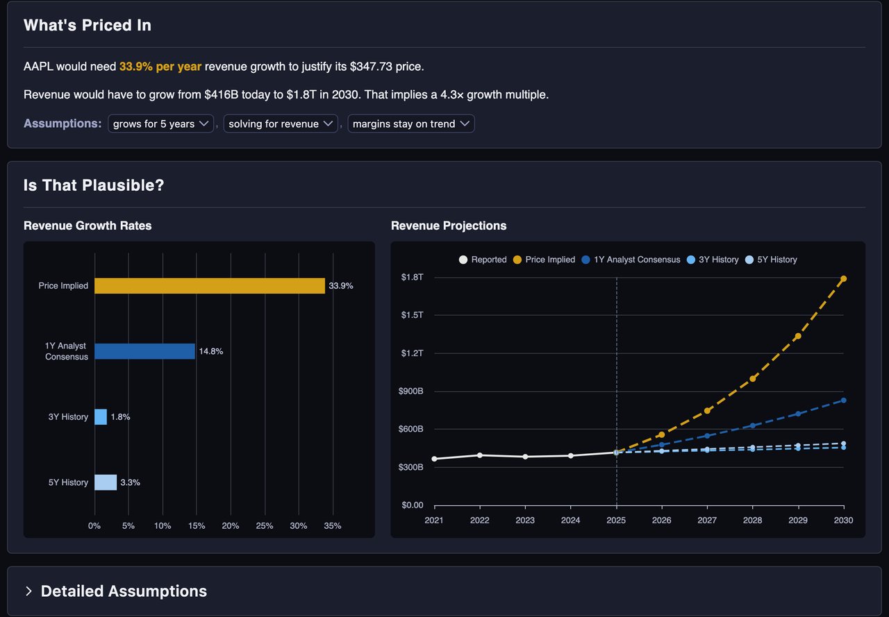
Task: Click the 1Y Analyst Consensus point for 2030
Action: [x=844, y=400]
